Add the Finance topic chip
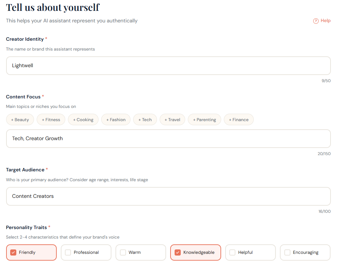 point(238,119)
